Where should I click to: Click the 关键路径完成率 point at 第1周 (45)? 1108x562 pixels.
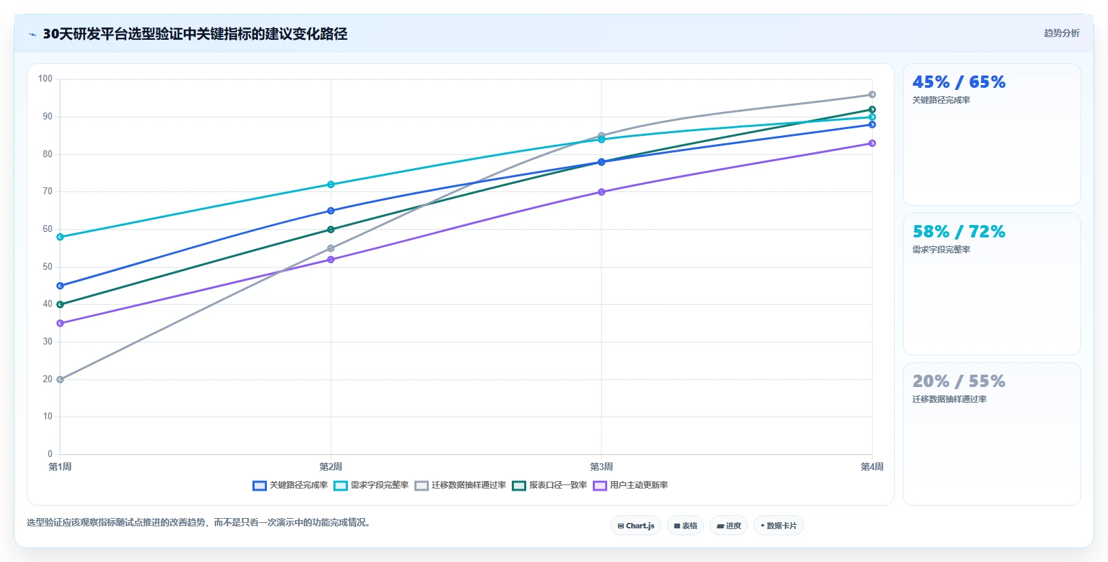point(60,285)
